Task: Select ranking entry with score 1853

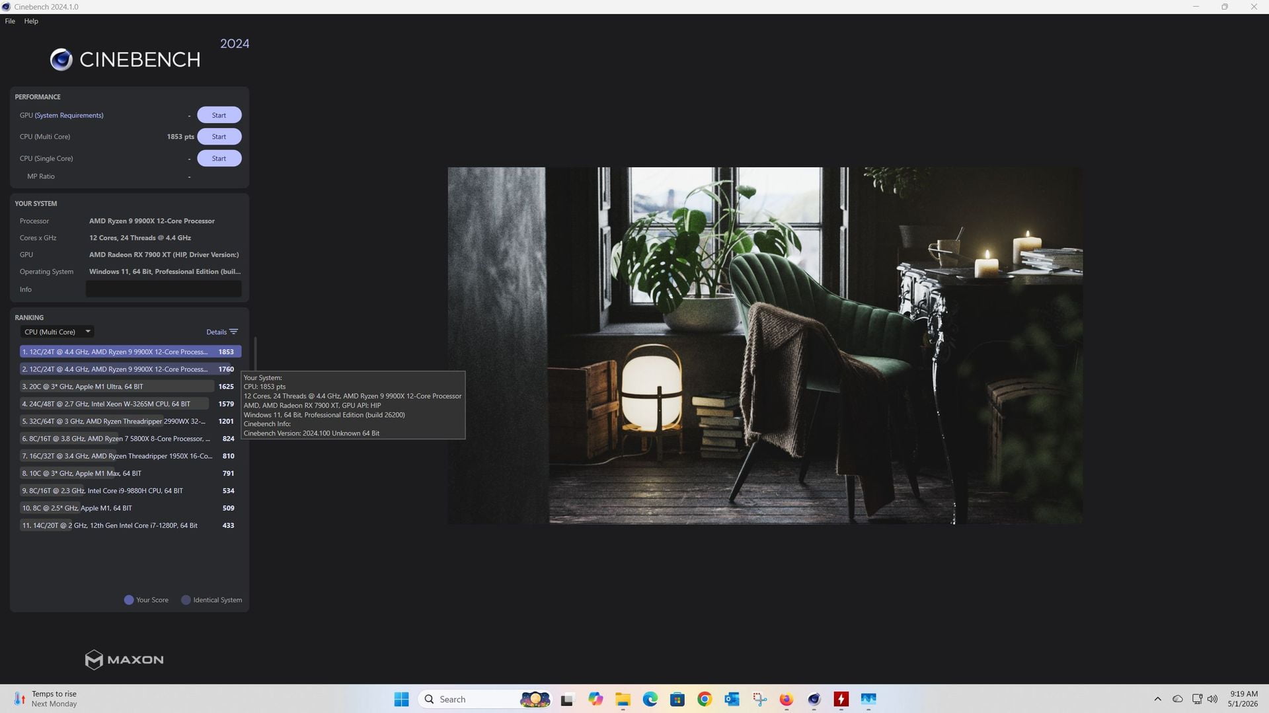Action: (130, 352)
